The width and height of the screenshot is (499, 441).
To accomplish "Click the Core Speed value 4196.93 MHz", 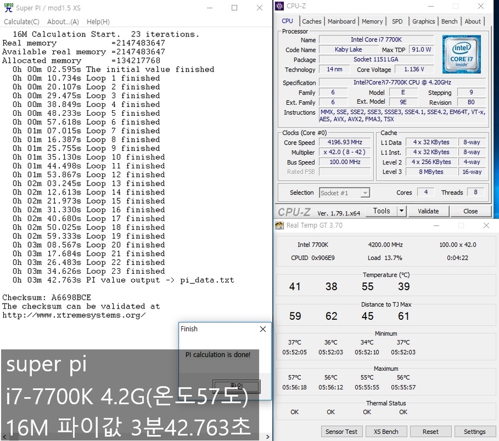I will (x=345, y=142).
